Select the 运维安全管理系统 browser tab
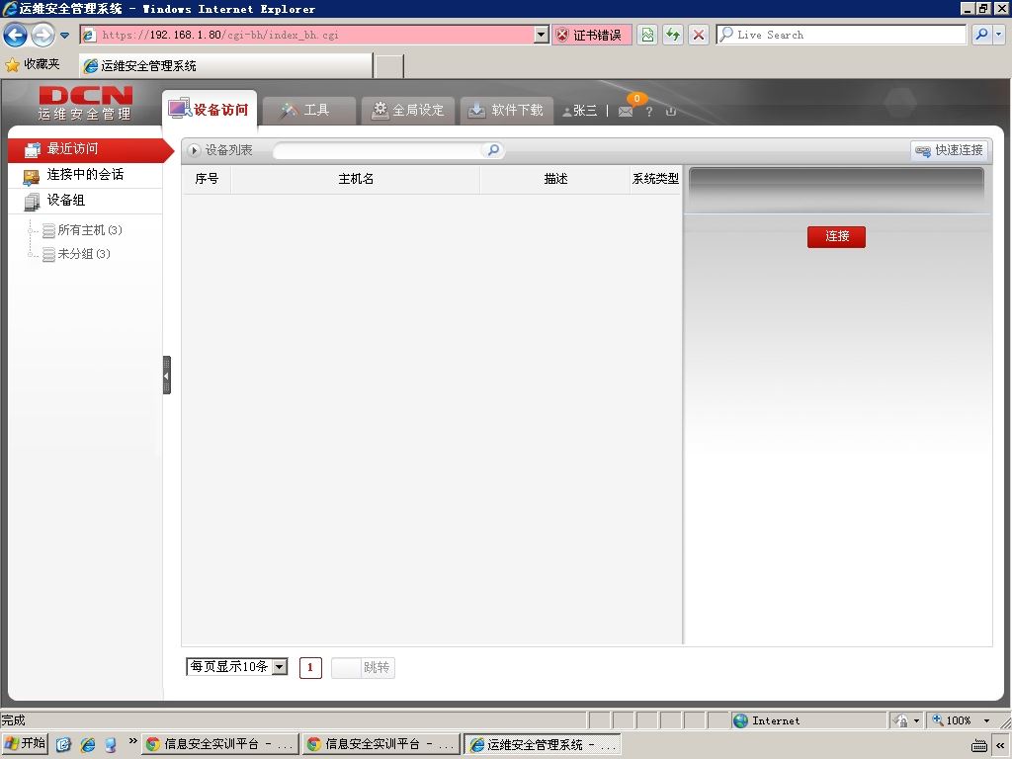 tap(226, 66)
